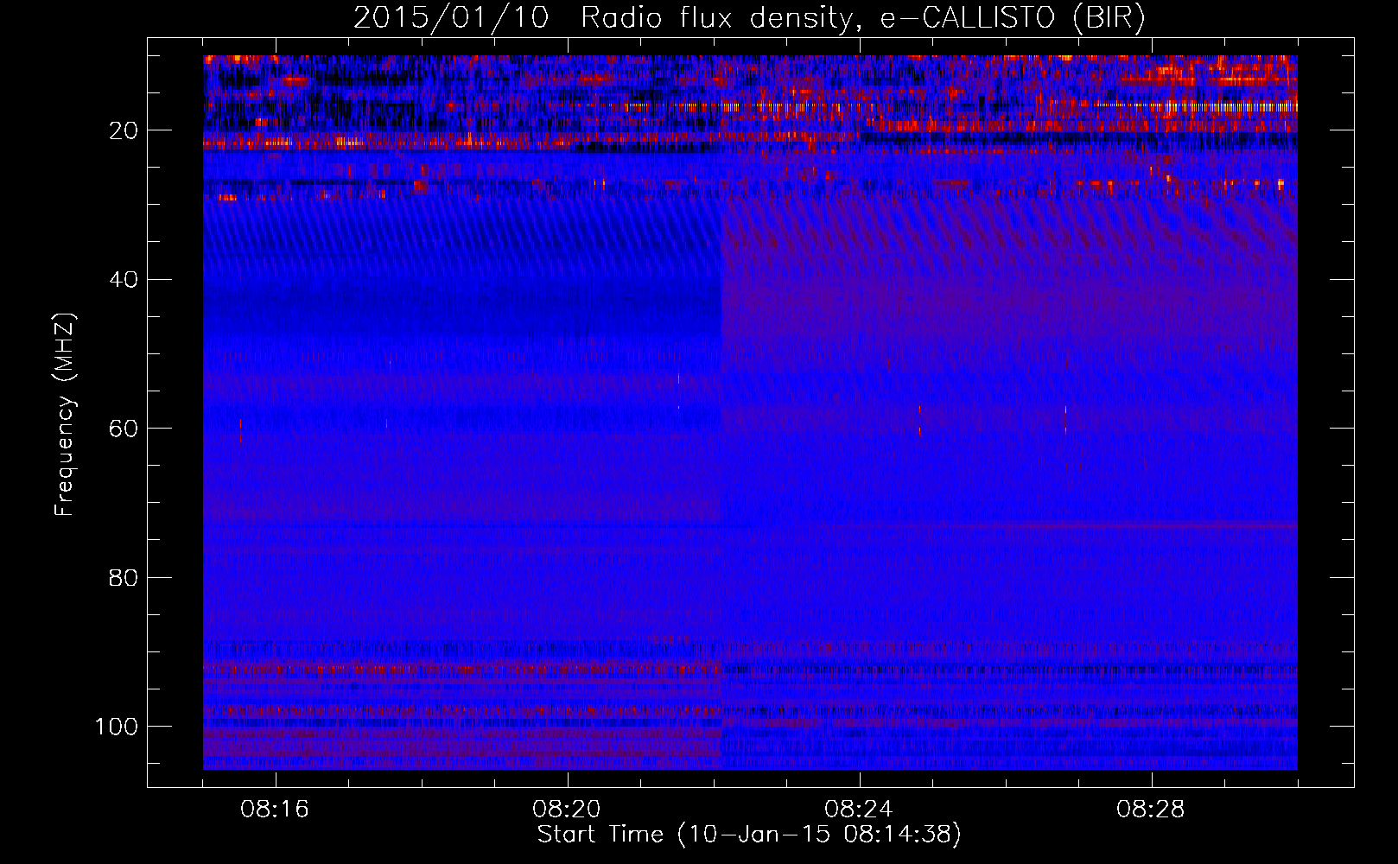The height and width of the screenshot is (864, 1398).
Task: Click the 60 MHz frequency tick label
Action: pyautogui.click(x=124, y=429)
